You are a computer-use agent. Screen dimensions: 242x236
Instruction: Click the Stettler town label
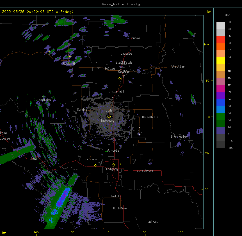[x=178, y=66]
